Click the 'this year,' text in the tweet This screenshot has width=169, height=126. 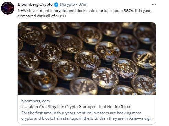[143, 11]
